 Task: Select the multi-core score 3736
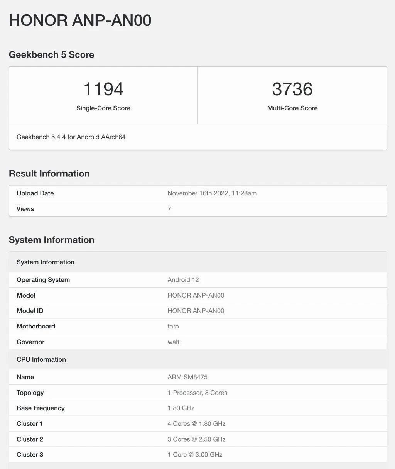pos(292,89)
